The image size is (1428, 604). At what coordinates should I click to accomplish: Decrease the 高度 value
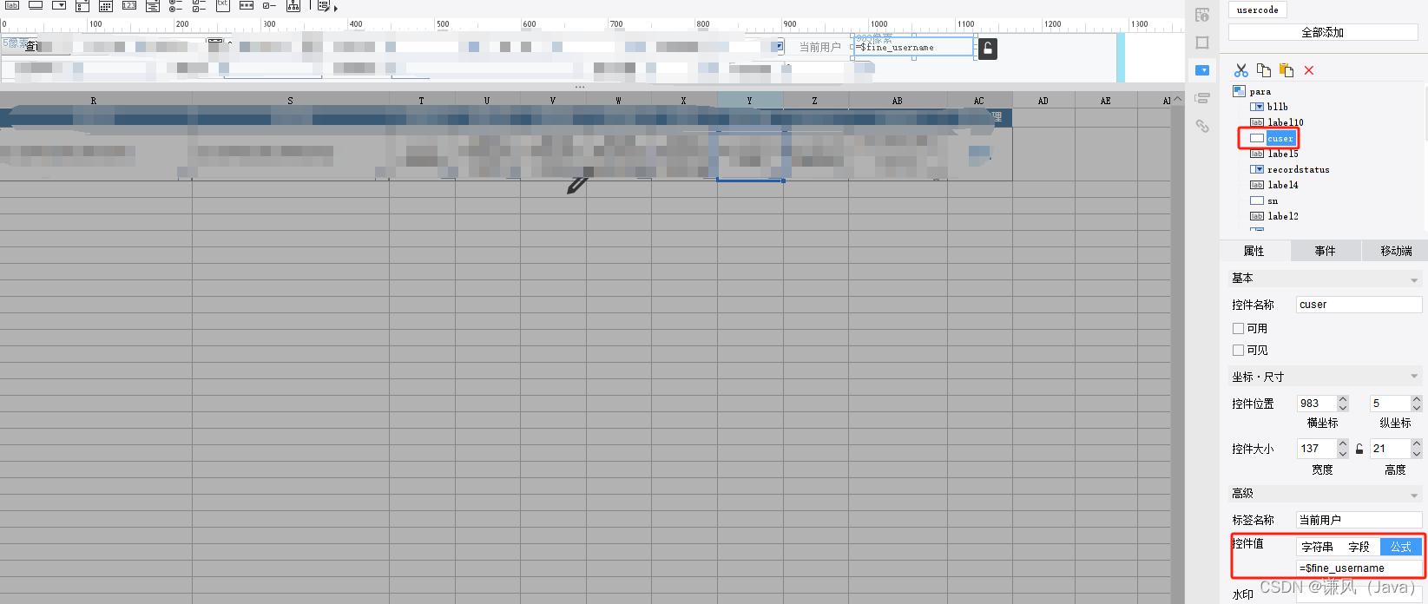coord(1417,453)
